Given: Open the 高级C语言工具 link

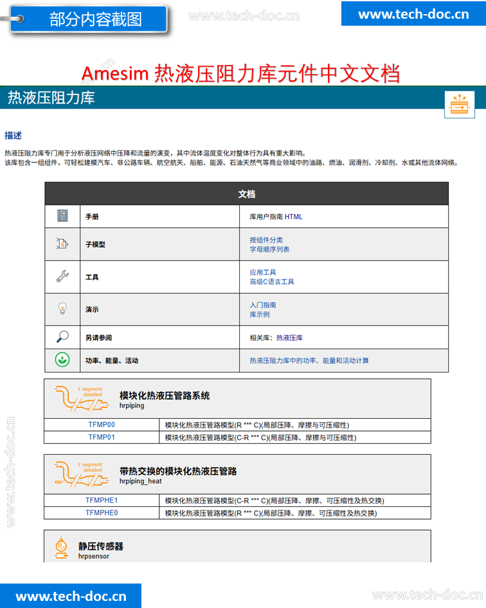Looking at the screenshot, I should click(272, 282).
